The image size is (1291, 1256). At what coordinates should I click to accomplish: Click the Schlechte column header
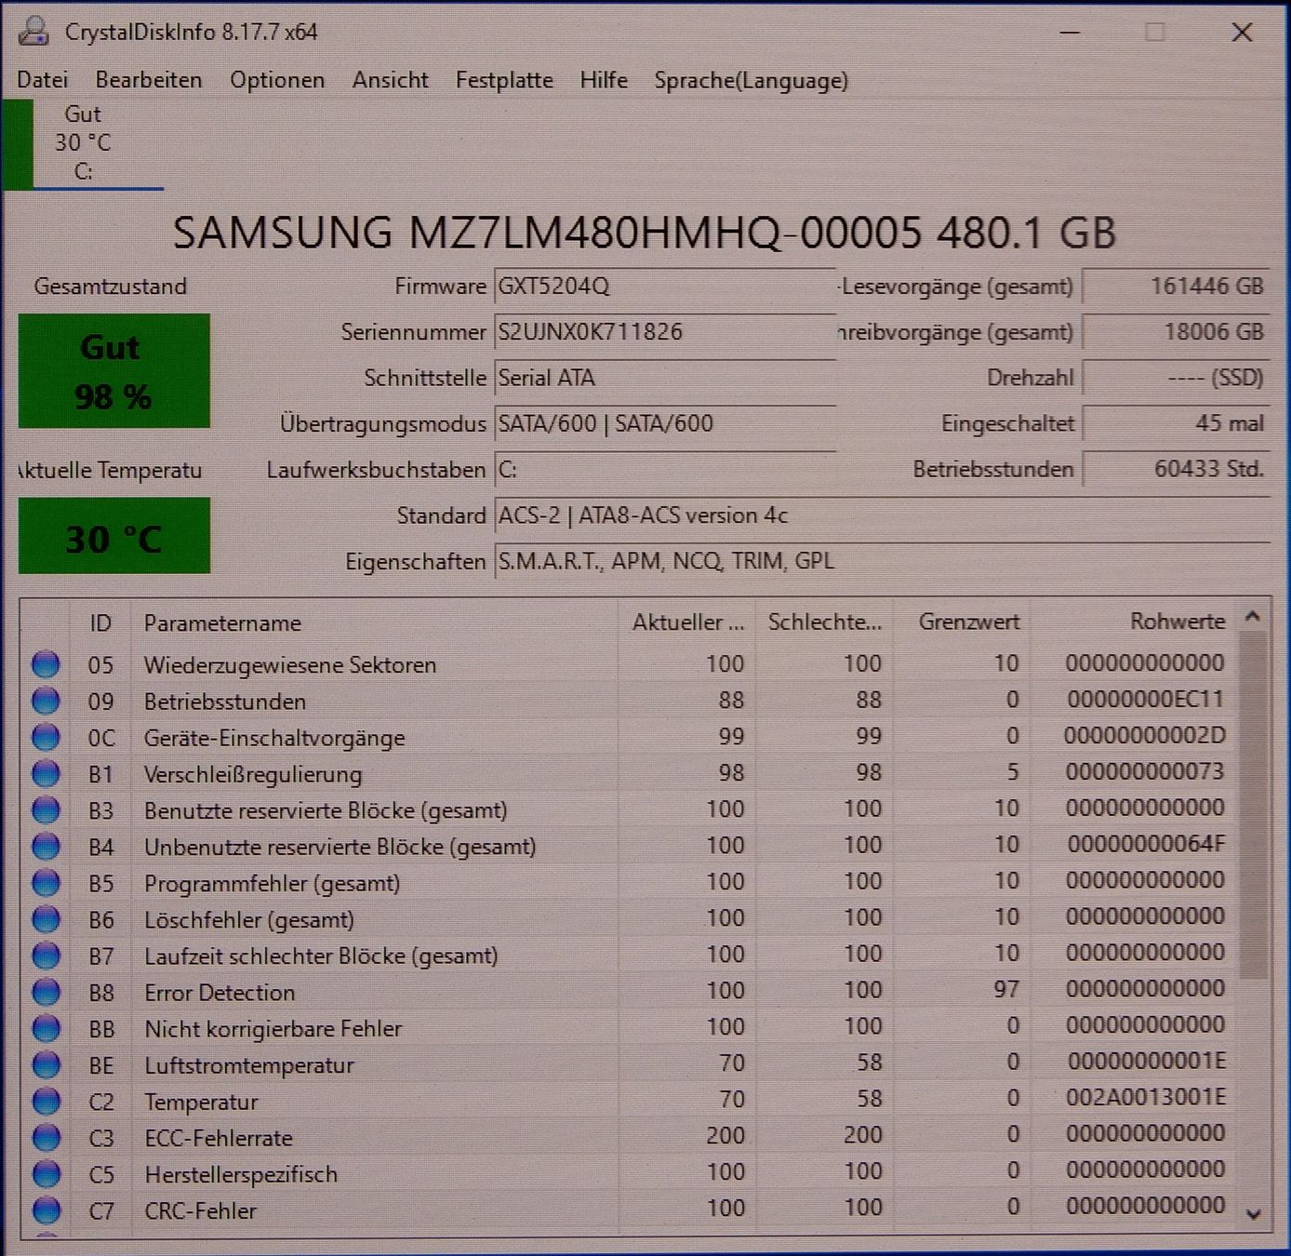[x=825, y=622]
